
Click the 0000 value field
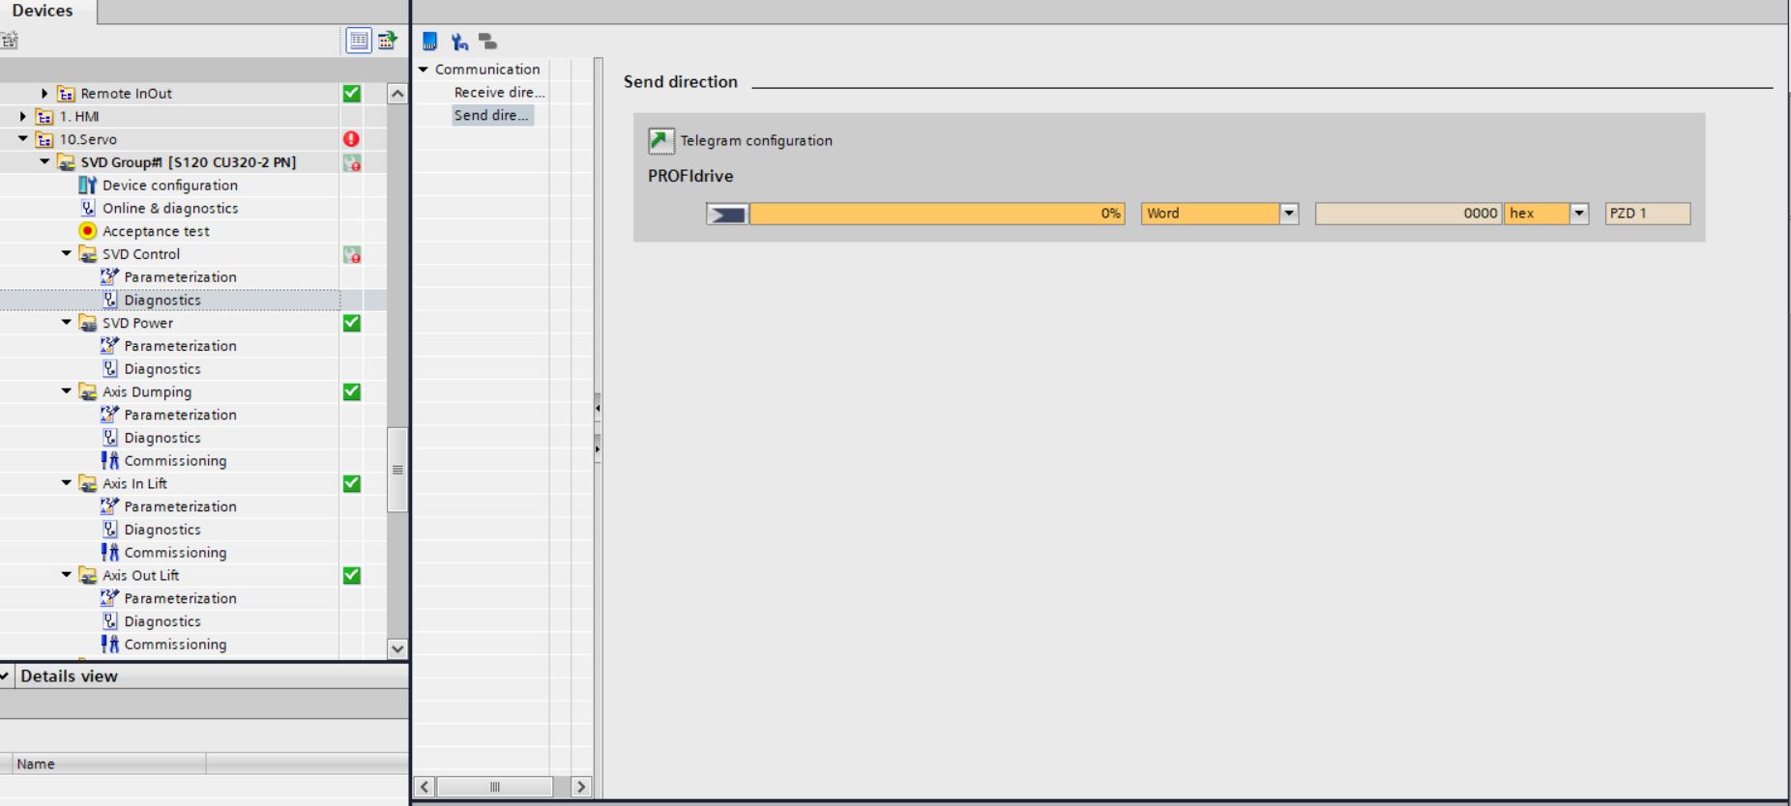(x=1408, y=214)
